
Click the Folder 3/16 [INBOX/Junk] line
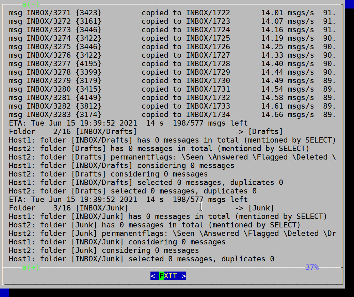[x=141, y=208]
